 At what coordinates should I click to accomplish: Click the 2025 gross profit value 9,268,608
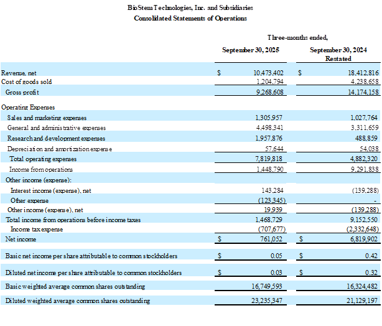269,91
